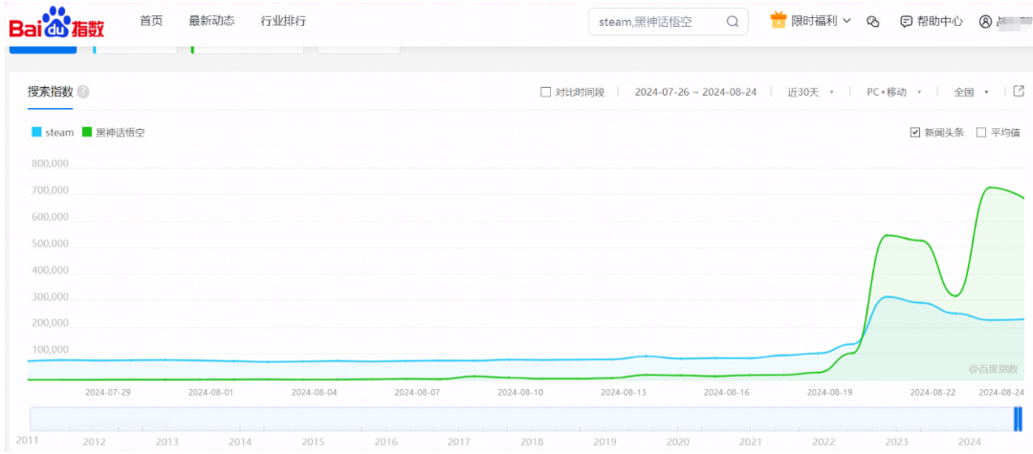Viewport: 1033px width, 454px height.
Task: Click the export share icon
Action: (1019, 91)
